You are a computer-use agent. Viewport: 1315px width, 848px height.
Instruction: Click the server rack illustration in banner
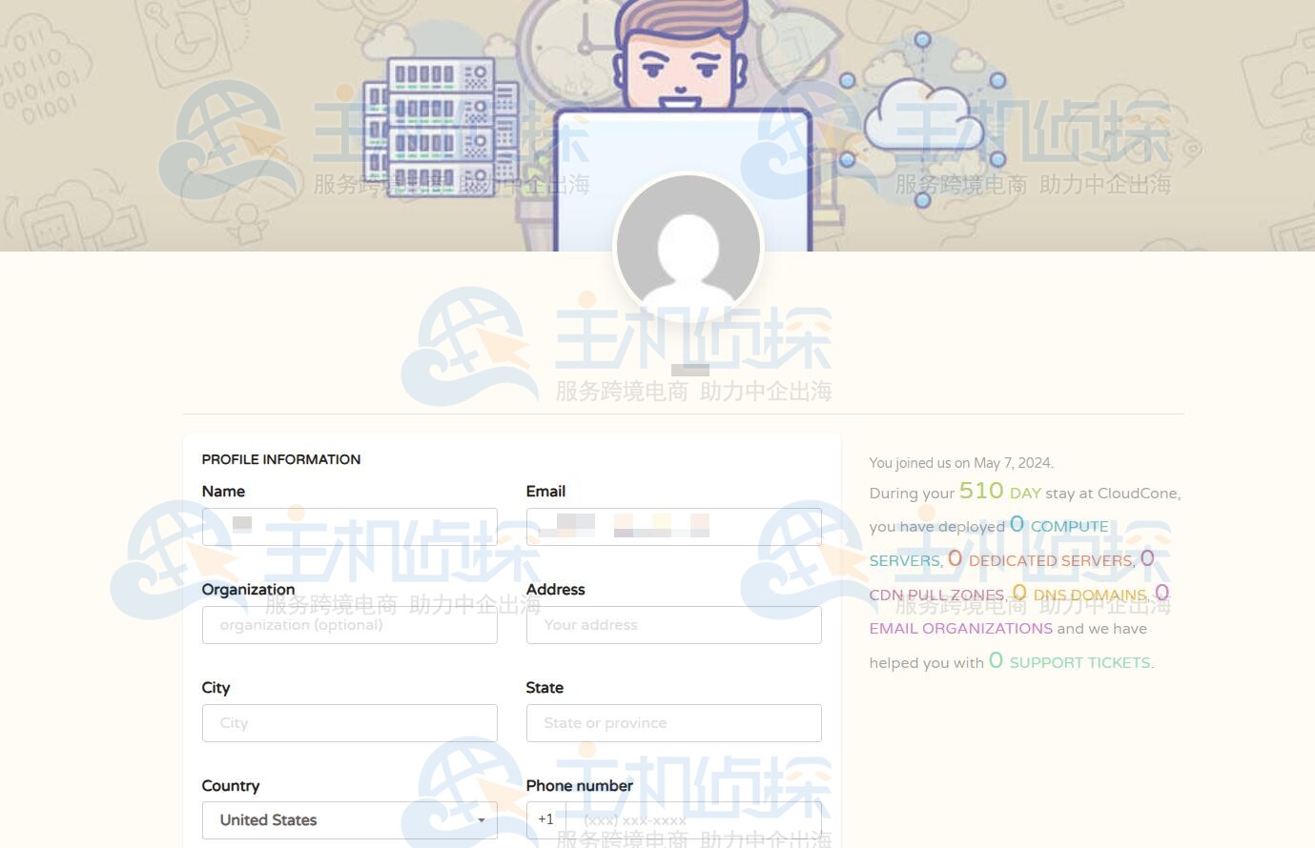click(x=441, y=126)
